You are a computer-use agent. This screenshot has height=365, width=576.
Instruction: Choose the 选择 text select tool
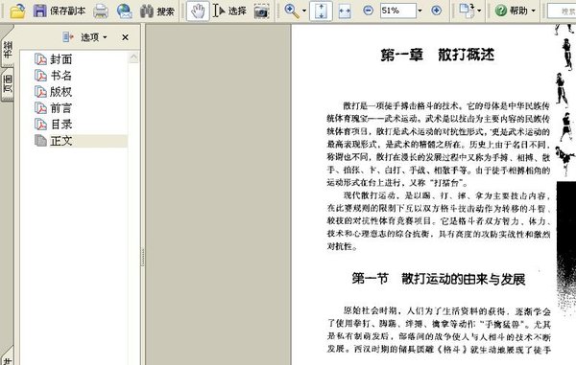[x=229, y=11]
